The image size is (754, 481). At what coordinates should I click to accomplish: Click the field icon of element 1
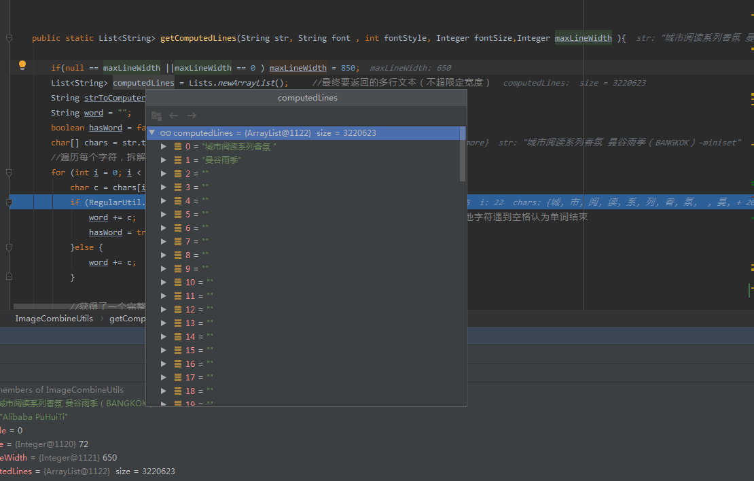(x=178, y=160)
